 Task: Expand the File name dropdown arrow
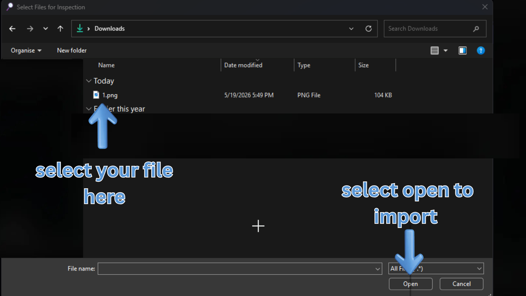point(378,269)
